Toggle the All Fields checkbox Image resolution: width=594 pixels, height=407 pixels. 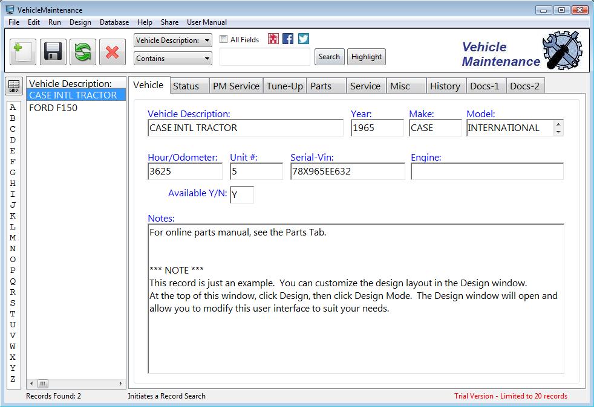(x=224, y=39)
